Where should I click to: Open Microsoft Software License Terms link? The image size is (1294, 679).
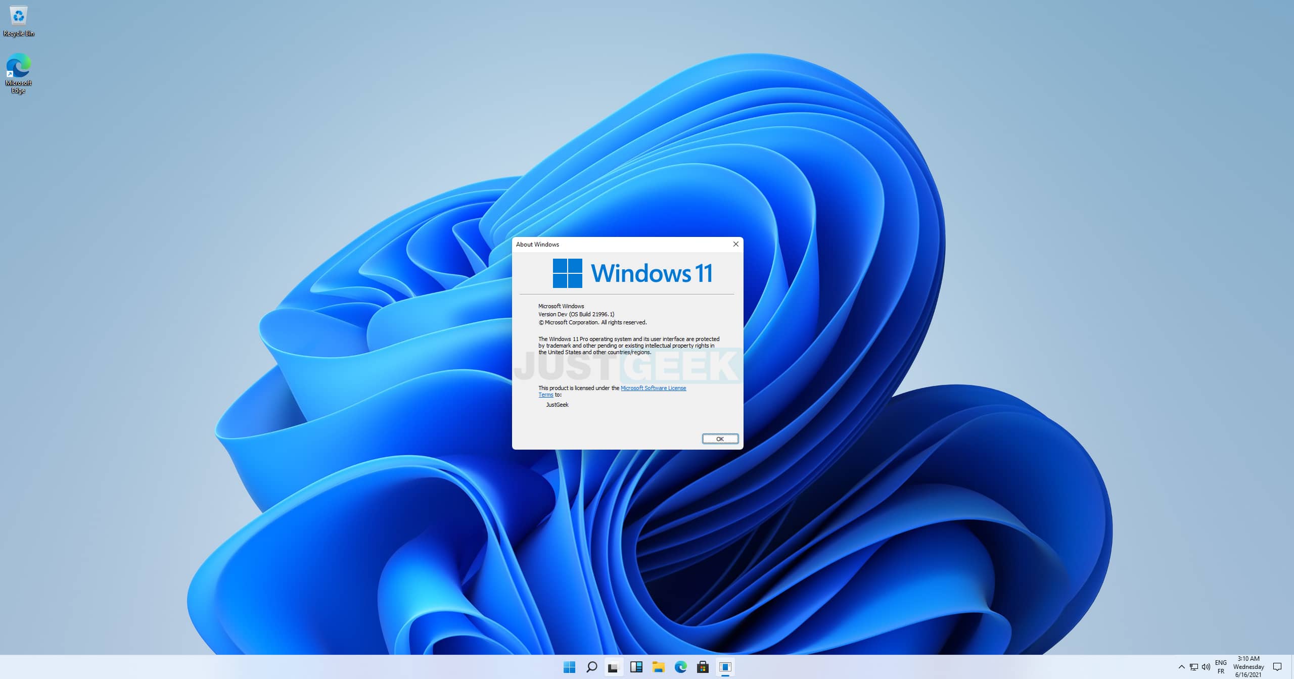(x=612, y=392)
